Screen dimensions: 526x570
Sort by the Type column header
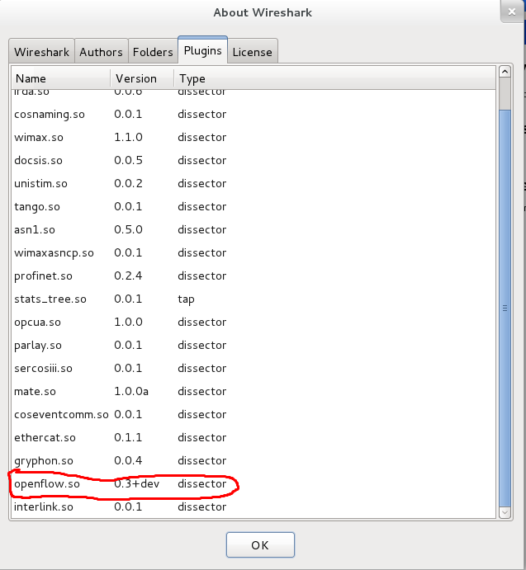coord(335,78)
